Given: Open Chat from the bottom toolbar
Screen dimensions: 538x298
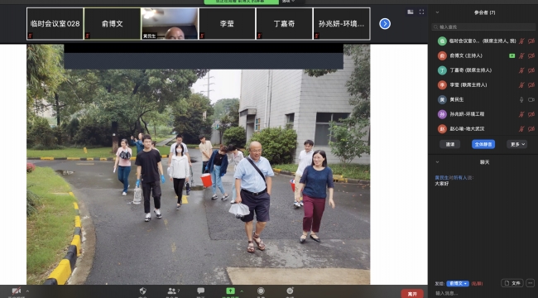Looking at the screenshot, I should click(x=201, y=291).
